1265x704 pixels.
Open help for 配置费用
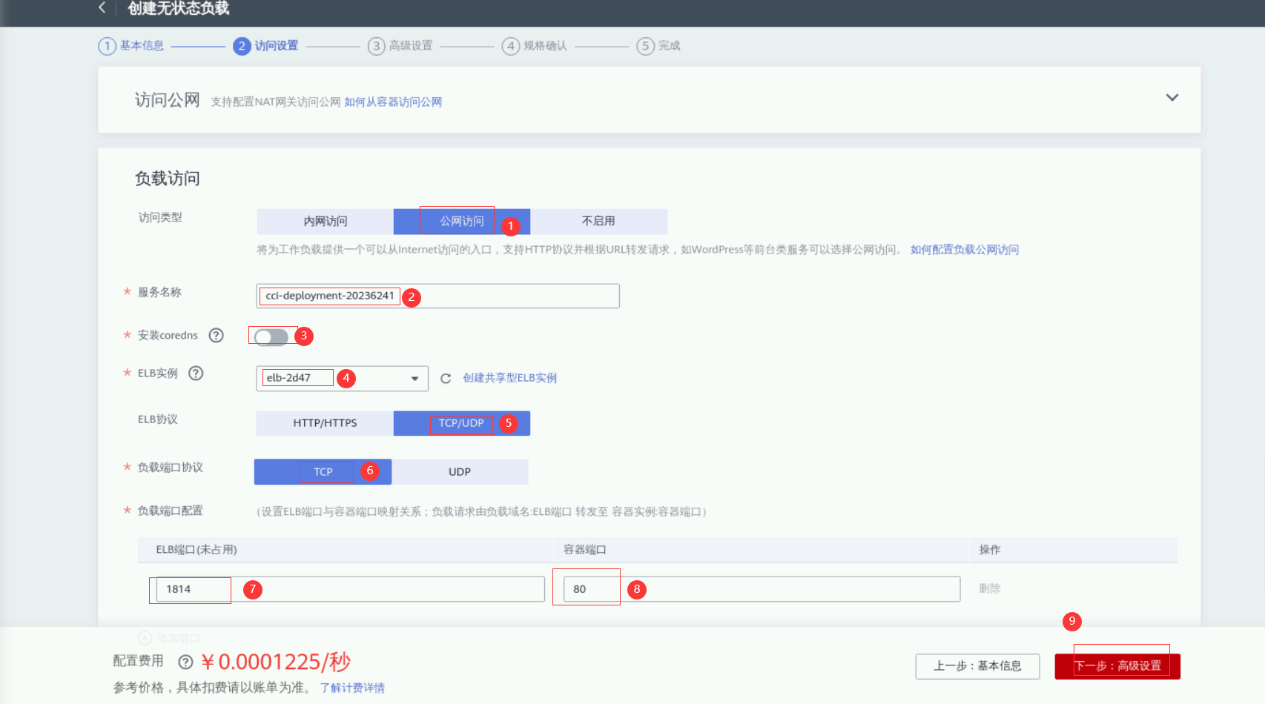click(x=185, y=662)
